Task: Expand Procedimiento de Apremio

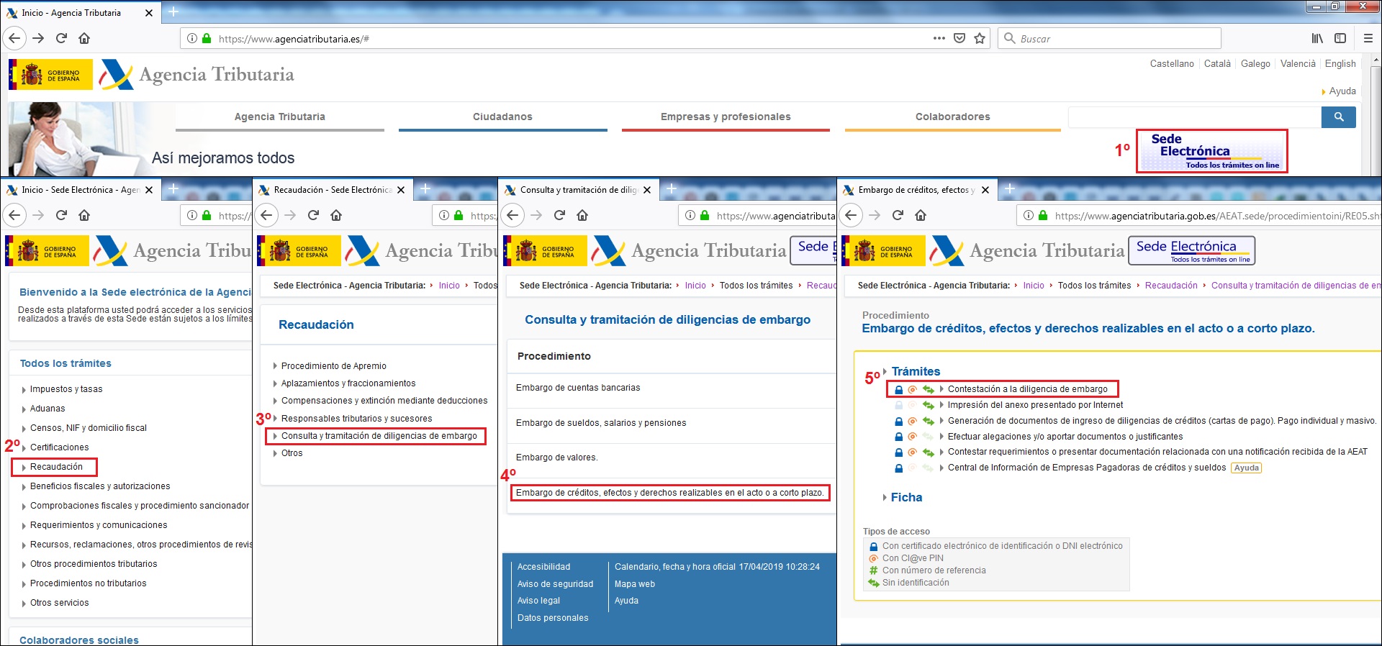Action: (x=334, y=366)
